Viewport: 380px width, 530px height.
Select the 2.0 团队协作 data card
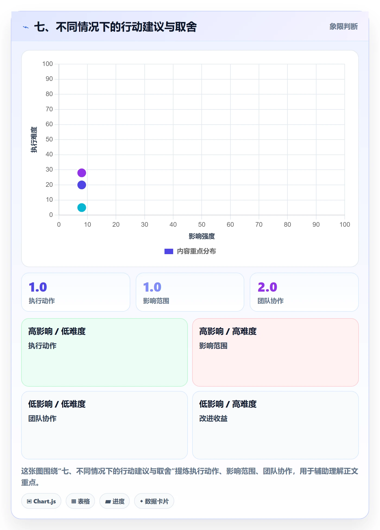pos(304,292)
